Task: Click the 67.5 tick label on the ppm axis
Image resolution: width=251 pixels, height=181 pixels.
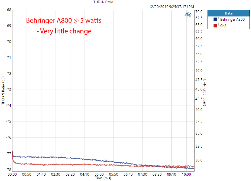Action: [199, 18]
